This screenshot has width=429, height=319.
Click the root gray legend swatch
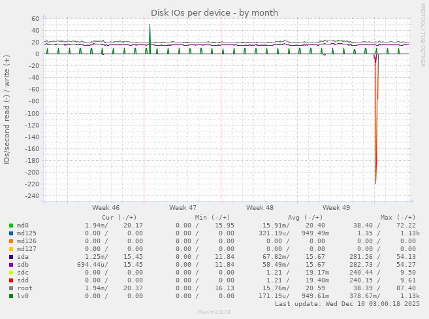tap(11, 288)
